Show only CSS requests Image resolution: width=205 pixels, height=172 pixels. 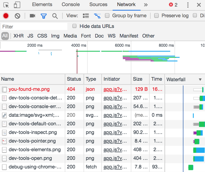click(x=42, y=36)
